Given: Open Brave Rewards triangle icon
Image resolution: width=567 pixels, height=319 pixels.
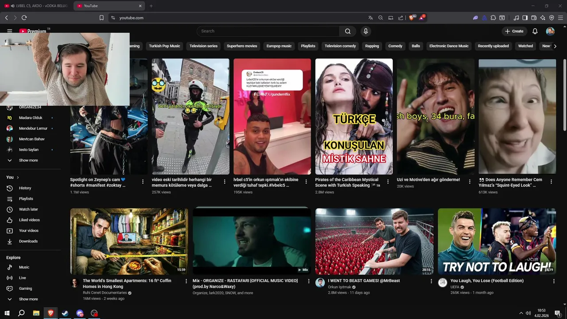Looking at the screenshot, I should point(422,18).
